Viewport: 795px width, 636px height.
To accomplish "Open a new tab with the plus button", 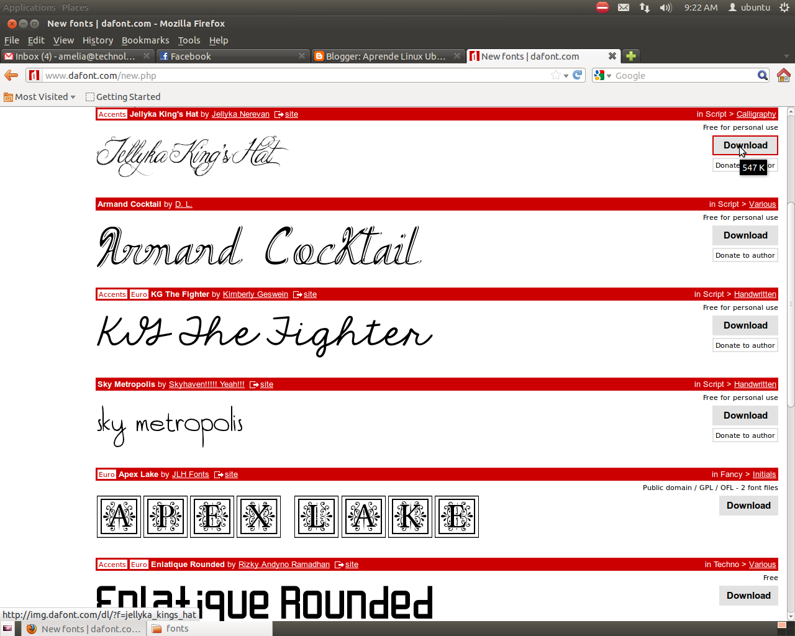I will point(631,56).
